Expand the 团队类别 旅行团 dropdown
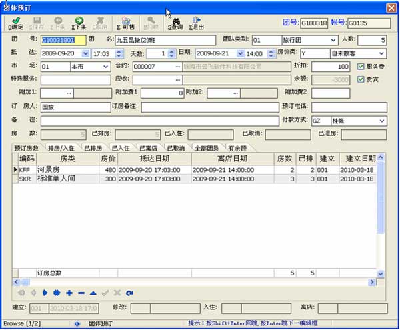 tap(333, 40)
